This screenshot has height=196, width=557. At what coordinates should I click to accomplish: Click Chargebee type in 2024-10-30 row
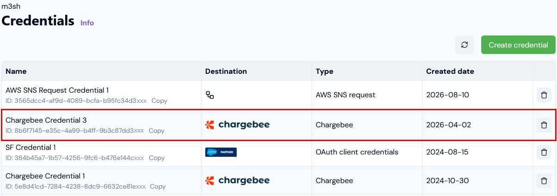coord(334,181)
